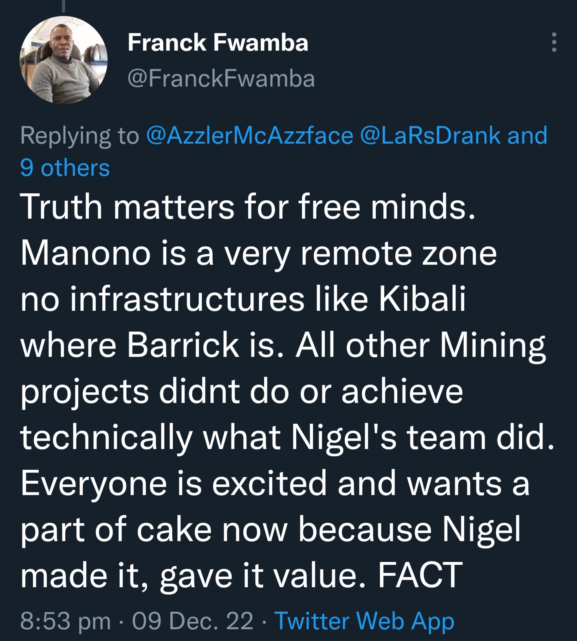Viewport: 577px width, 641px height.
Task: Click the word "Manono" in the tweet
Action: pos(86,253)
